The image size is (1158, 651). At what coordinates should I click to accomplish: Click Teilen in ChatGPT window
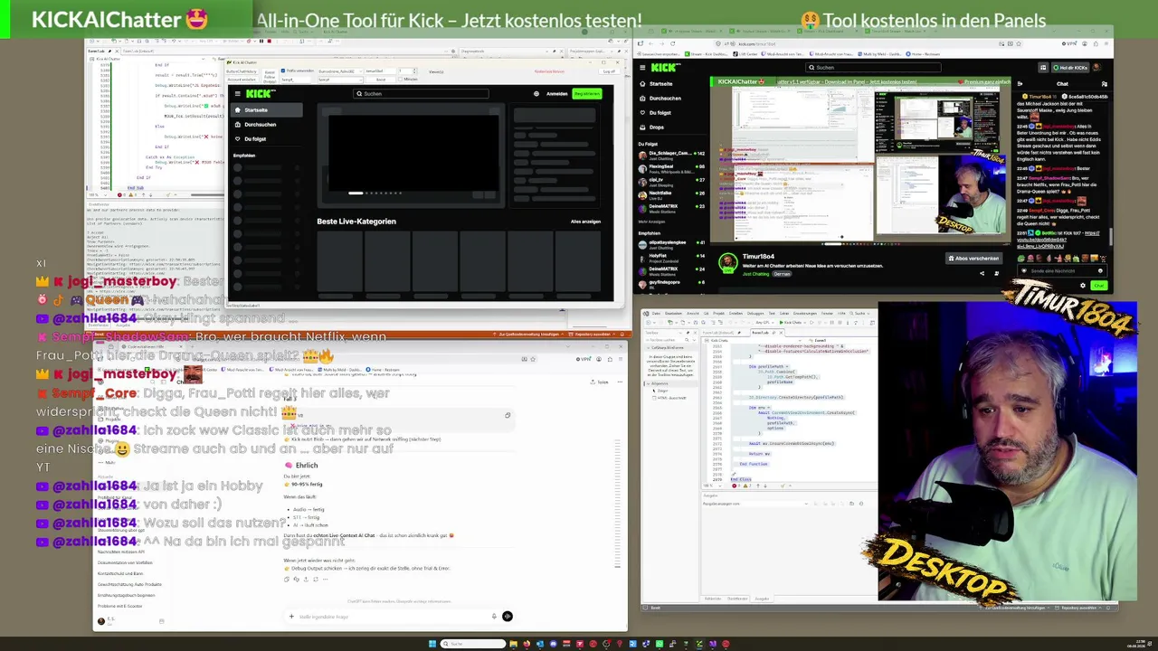point(601,382)
